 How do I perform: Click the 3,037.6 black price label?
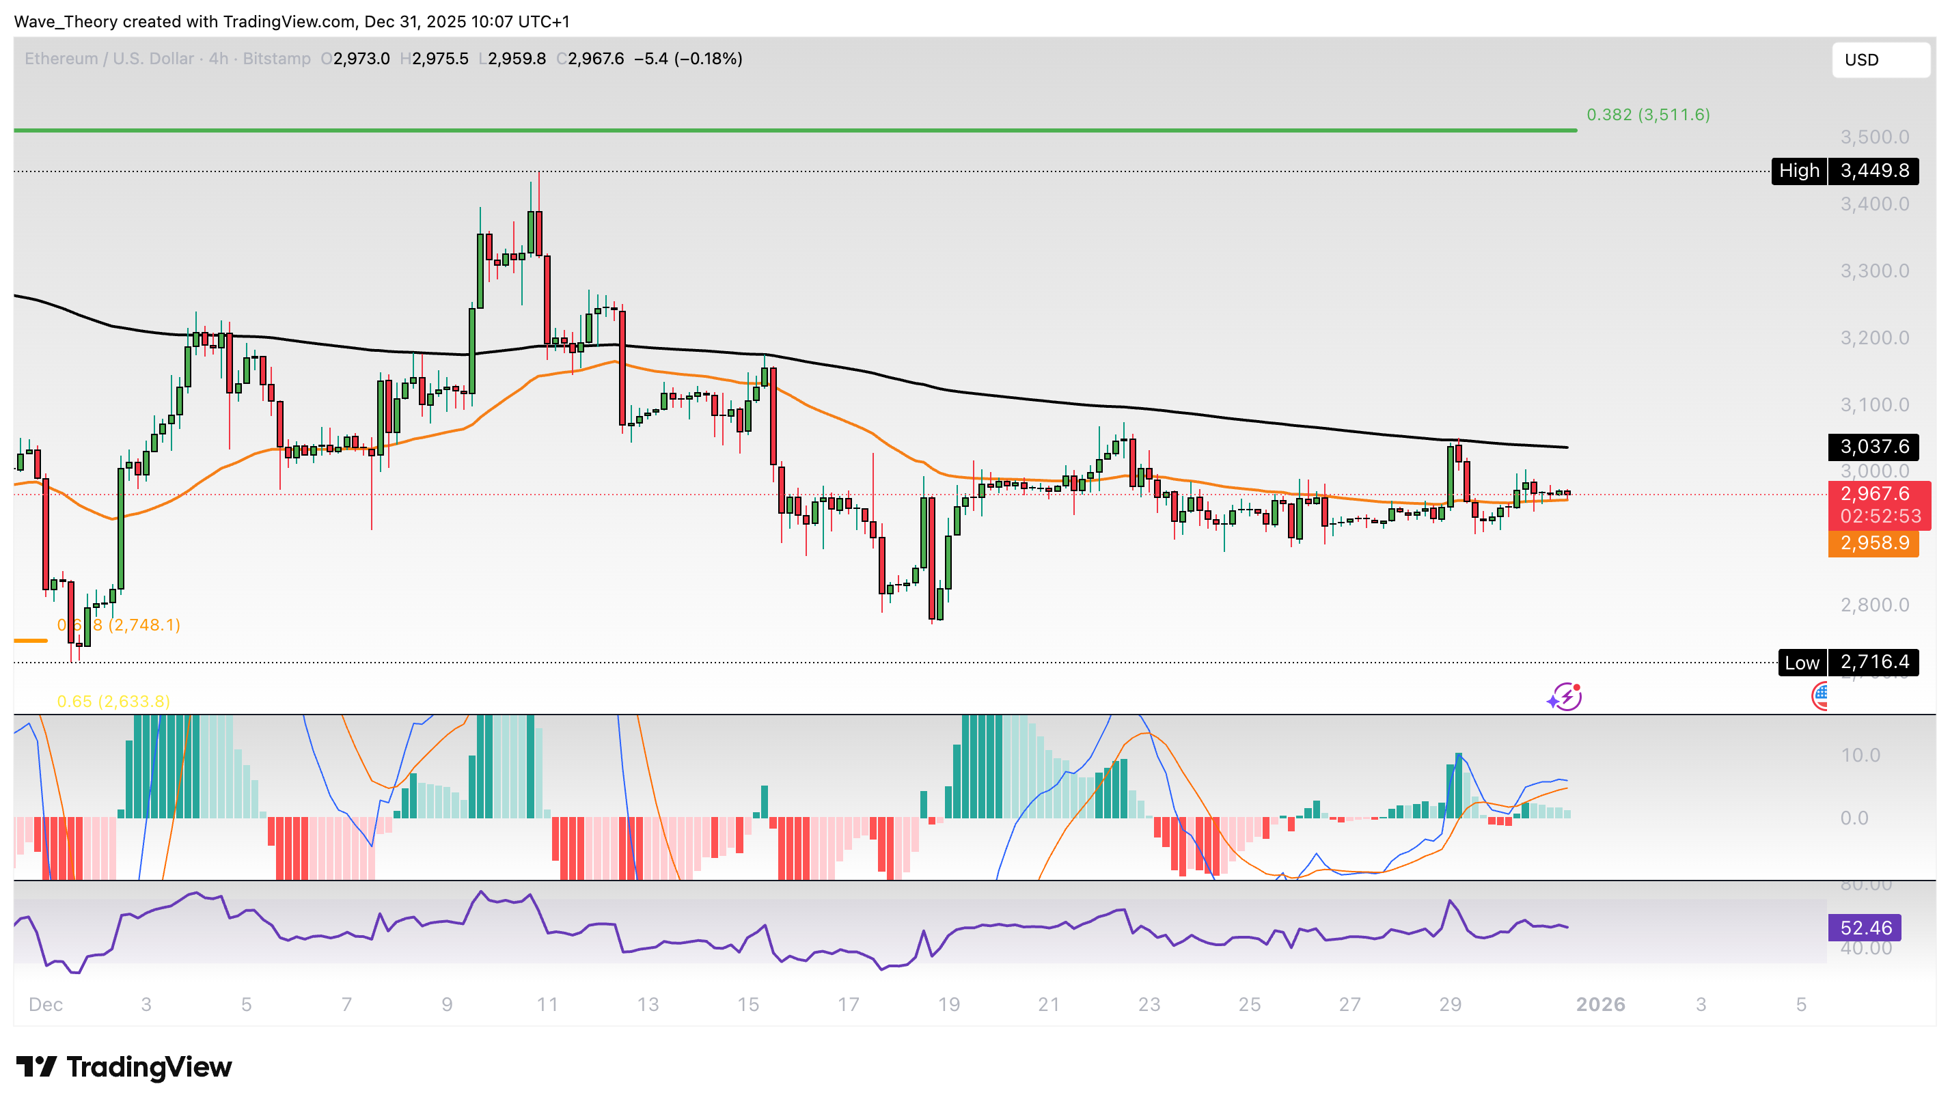(1876, 447)
